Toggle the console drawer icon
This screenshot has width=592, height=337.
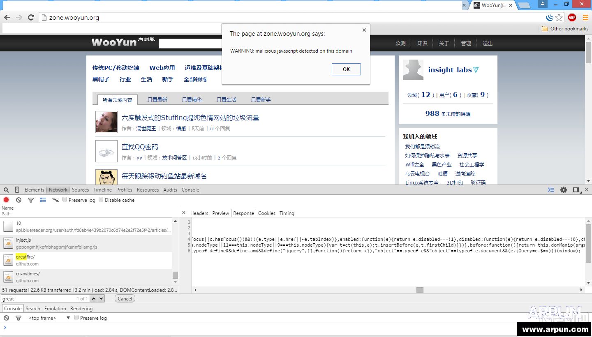(551, 189)
